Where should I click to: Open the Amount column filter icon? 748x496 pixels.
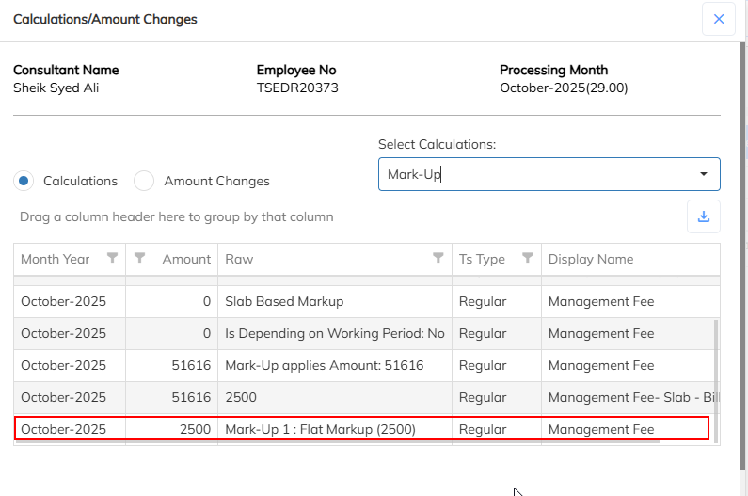pyautogui.click(x=140, y=259)
